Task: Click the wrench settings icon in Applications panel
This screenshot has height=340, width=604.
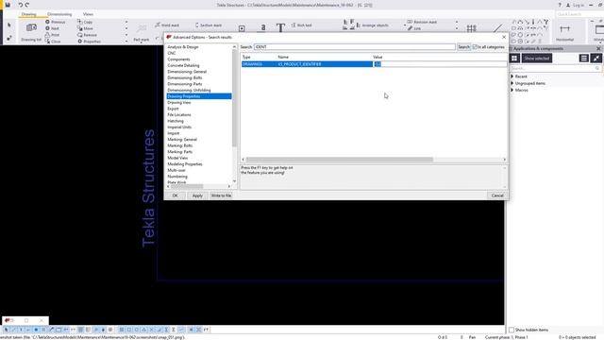Action: point(596,59)
